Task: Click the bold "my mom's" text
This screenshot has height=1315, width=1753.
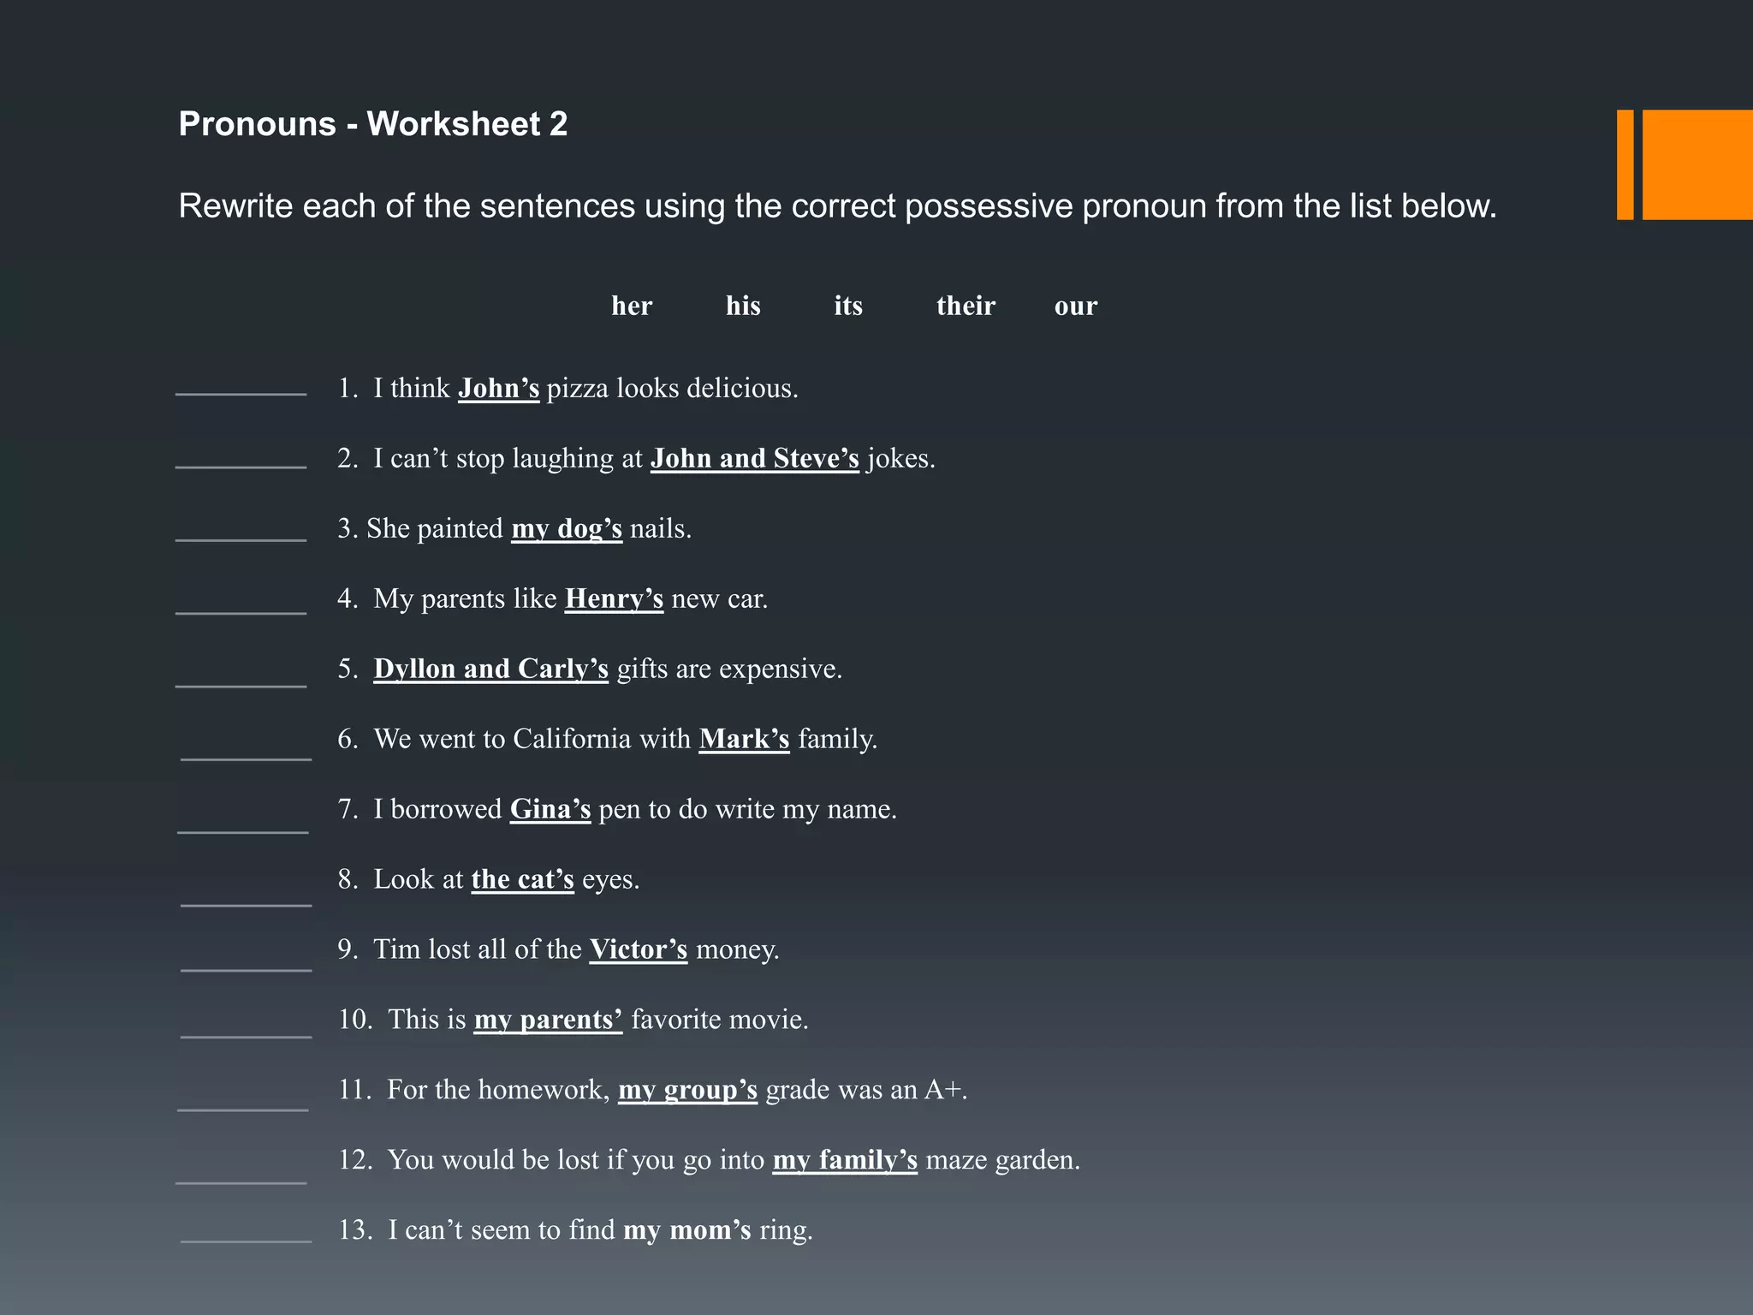Action: pyautogui.click(x=687, y=1231)
